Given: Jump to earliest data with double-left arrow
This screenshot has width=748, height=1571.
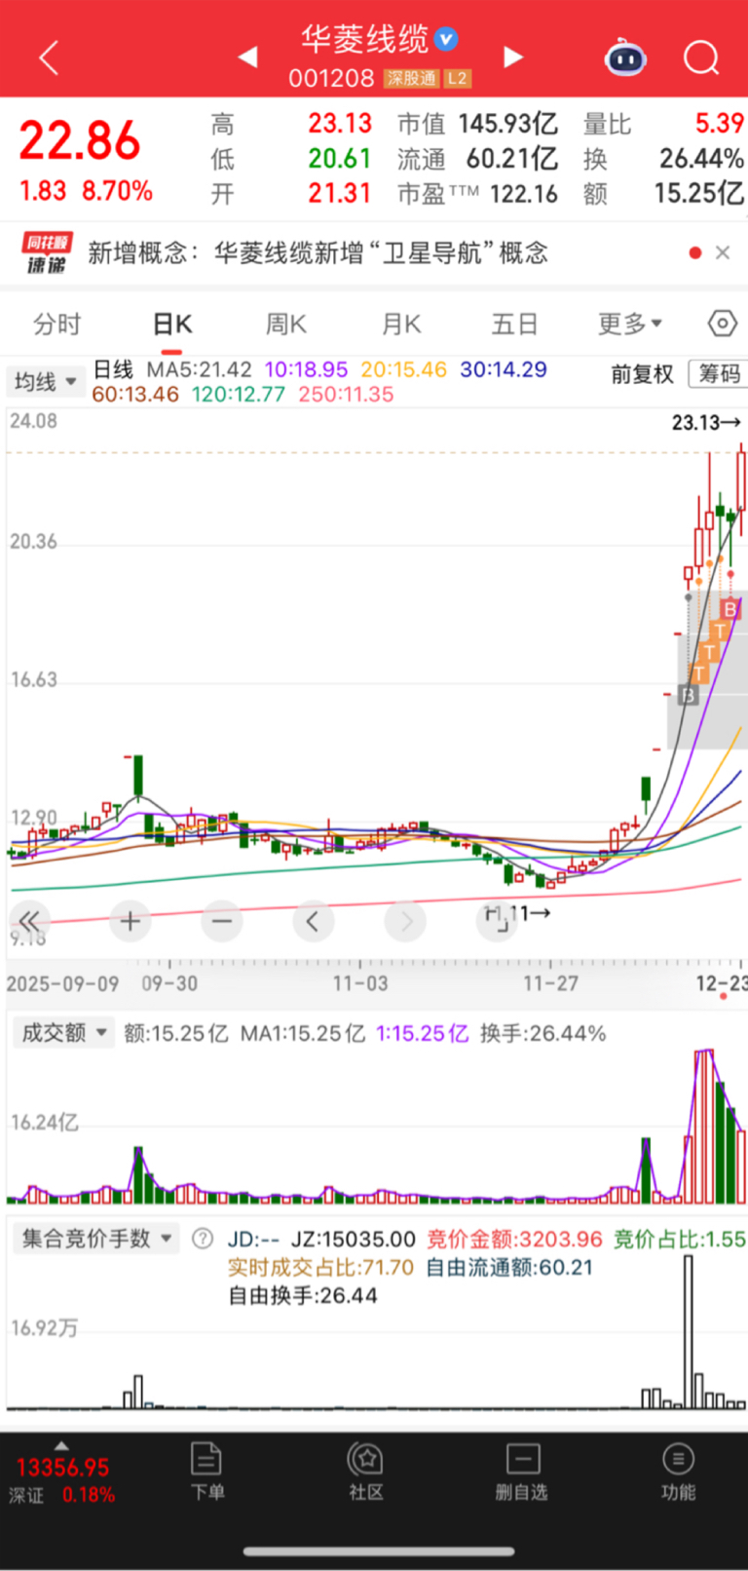Looking at the screenshot, I should pos(29,921).
